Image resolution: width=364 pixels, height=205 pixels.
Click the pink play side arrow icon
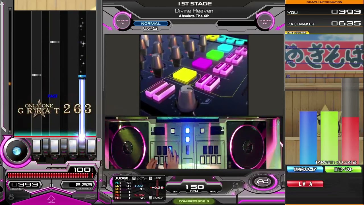coord(51,198)
